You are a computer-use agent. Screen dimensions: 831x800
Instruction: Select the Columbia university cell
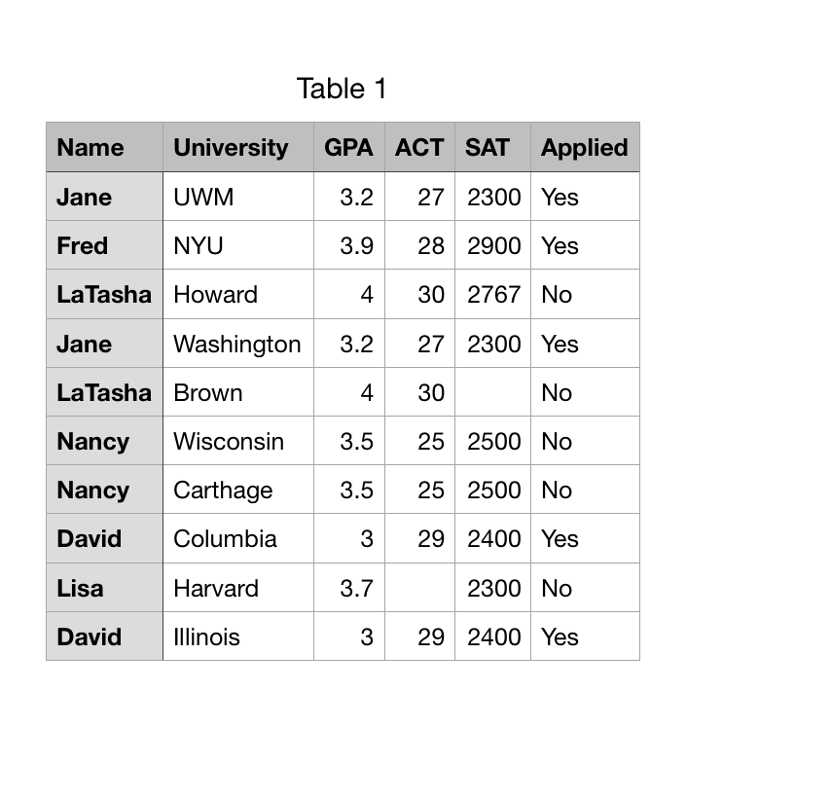(x=238, y=538)
